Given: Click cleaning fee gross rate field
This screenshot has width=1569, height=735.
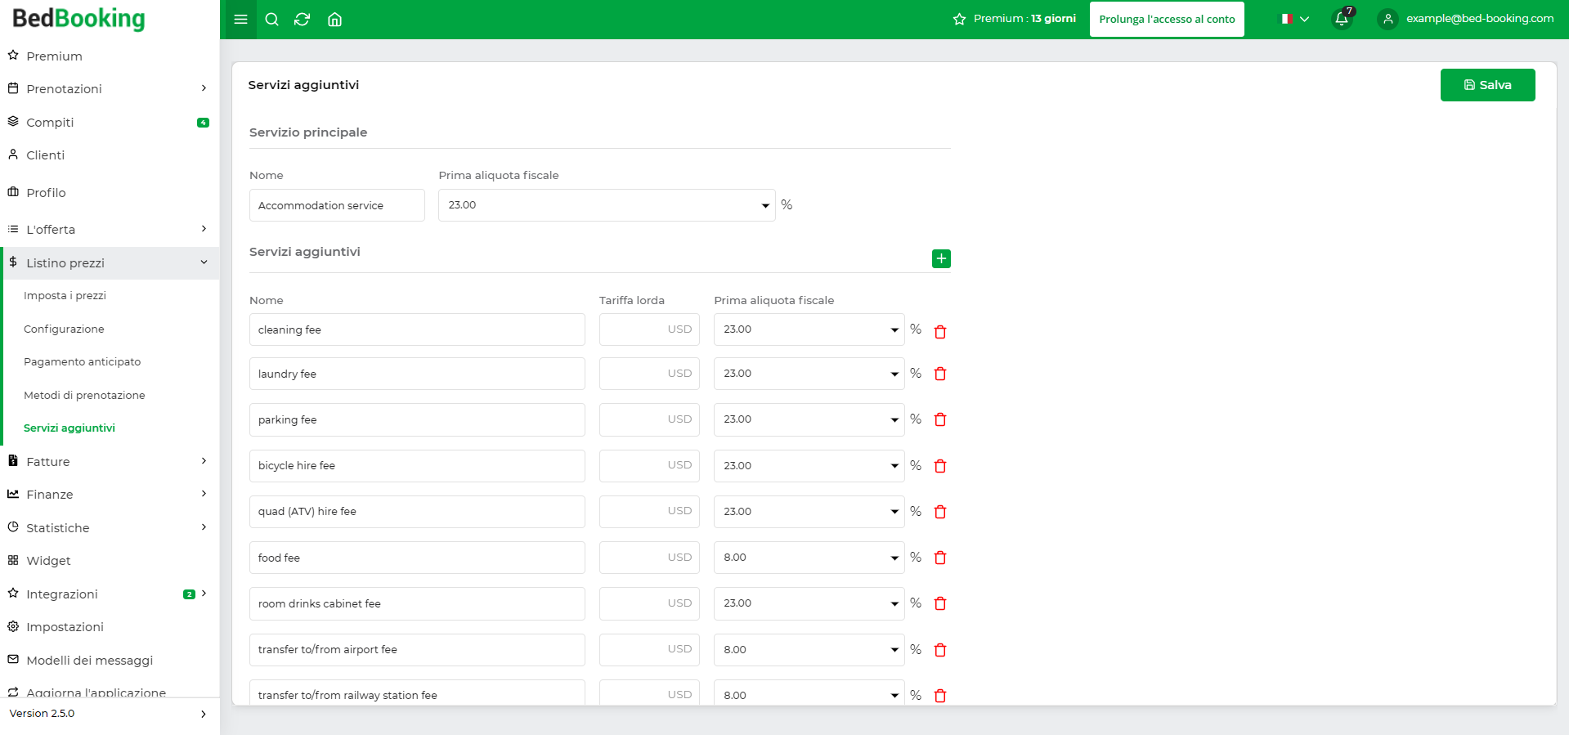Looking at the screenshot, I should (x=649, y=329).
